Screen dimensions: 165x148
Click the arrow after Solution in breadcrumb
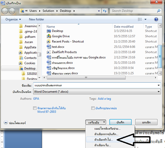click(x=57, y=11)
